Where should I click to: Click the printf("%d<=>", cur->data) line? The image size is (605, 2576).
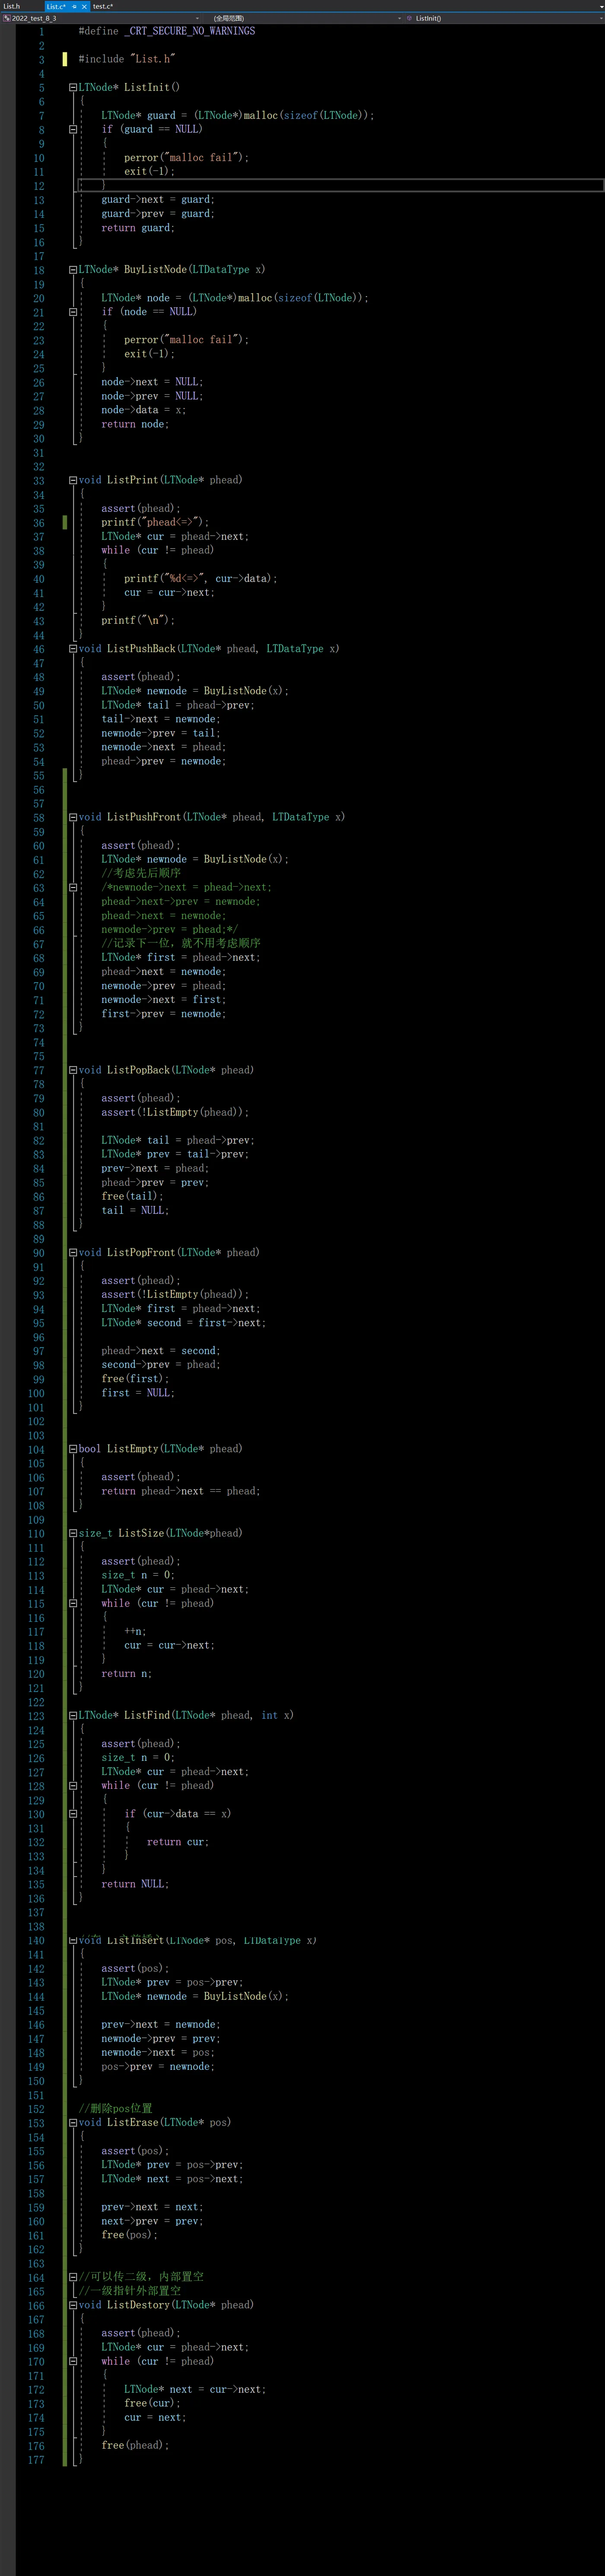click(201, 578)
